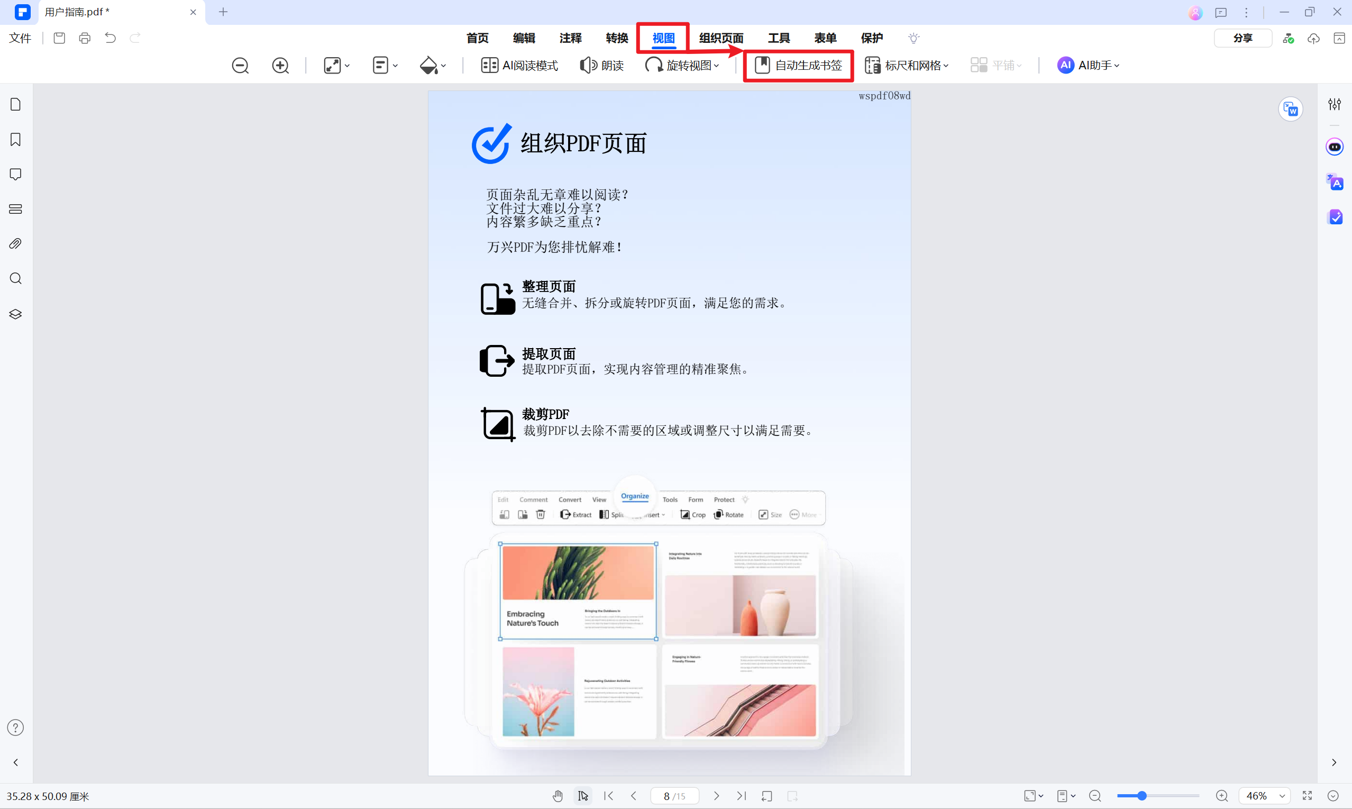
Task: Click 自动生成书签 to auto-generate bookmarks
Action: click(x=798, y=65)
